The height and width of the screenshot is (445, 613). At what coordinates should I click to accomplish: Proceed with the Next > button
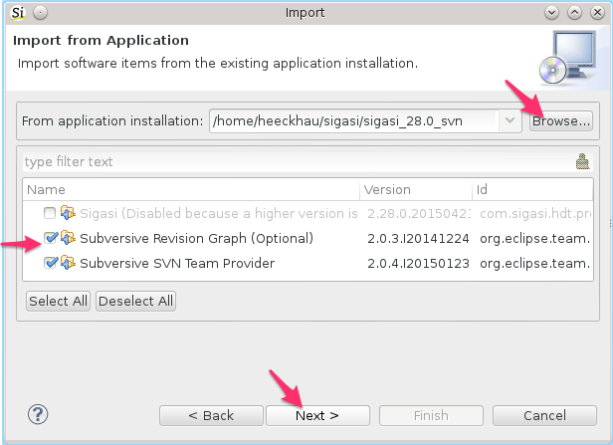pyautogui.click(x=317, y=415)
